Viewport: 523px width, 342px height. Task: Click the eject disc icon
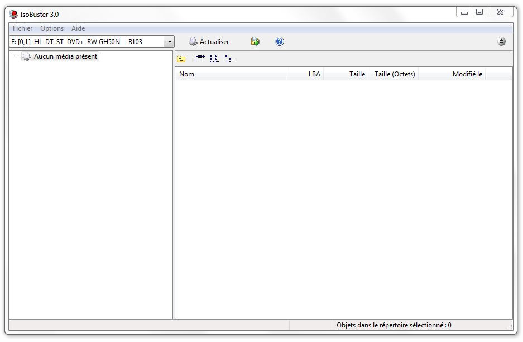[x=501, y=42]
